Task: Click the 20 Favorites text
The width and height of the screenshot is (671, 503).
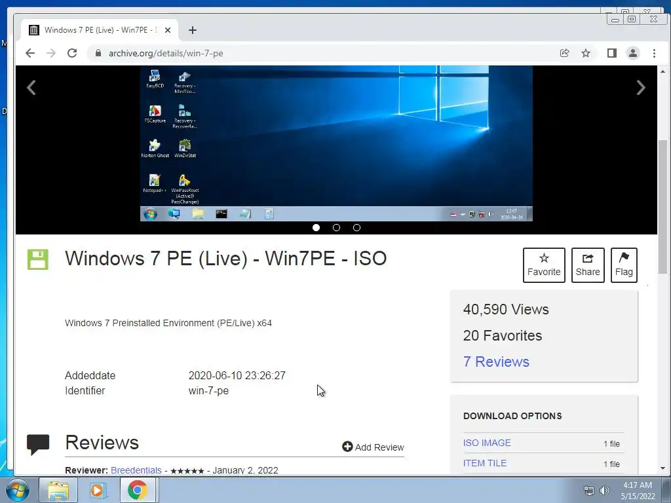Action: click(x=503, y=336)
